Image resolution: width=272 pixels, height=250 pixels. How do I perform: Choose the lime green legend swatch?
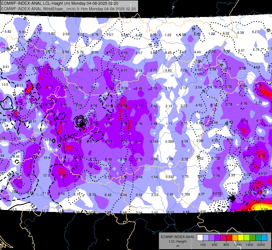click(x=247, y=238)
